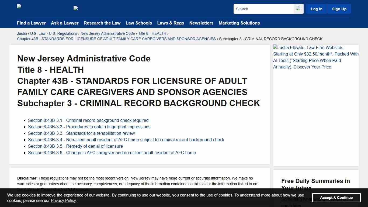
Task: Accept cookies with Accept & Continue
Action: click(x=336, y=198)
